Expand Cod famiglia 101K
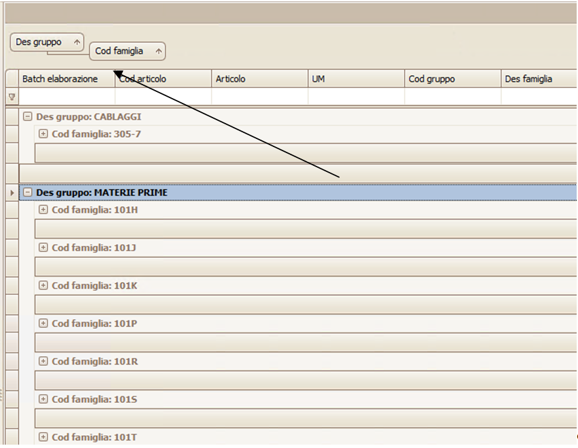This screenshot has height=448, width=578. pyautogui.click(x=44, y=285)
